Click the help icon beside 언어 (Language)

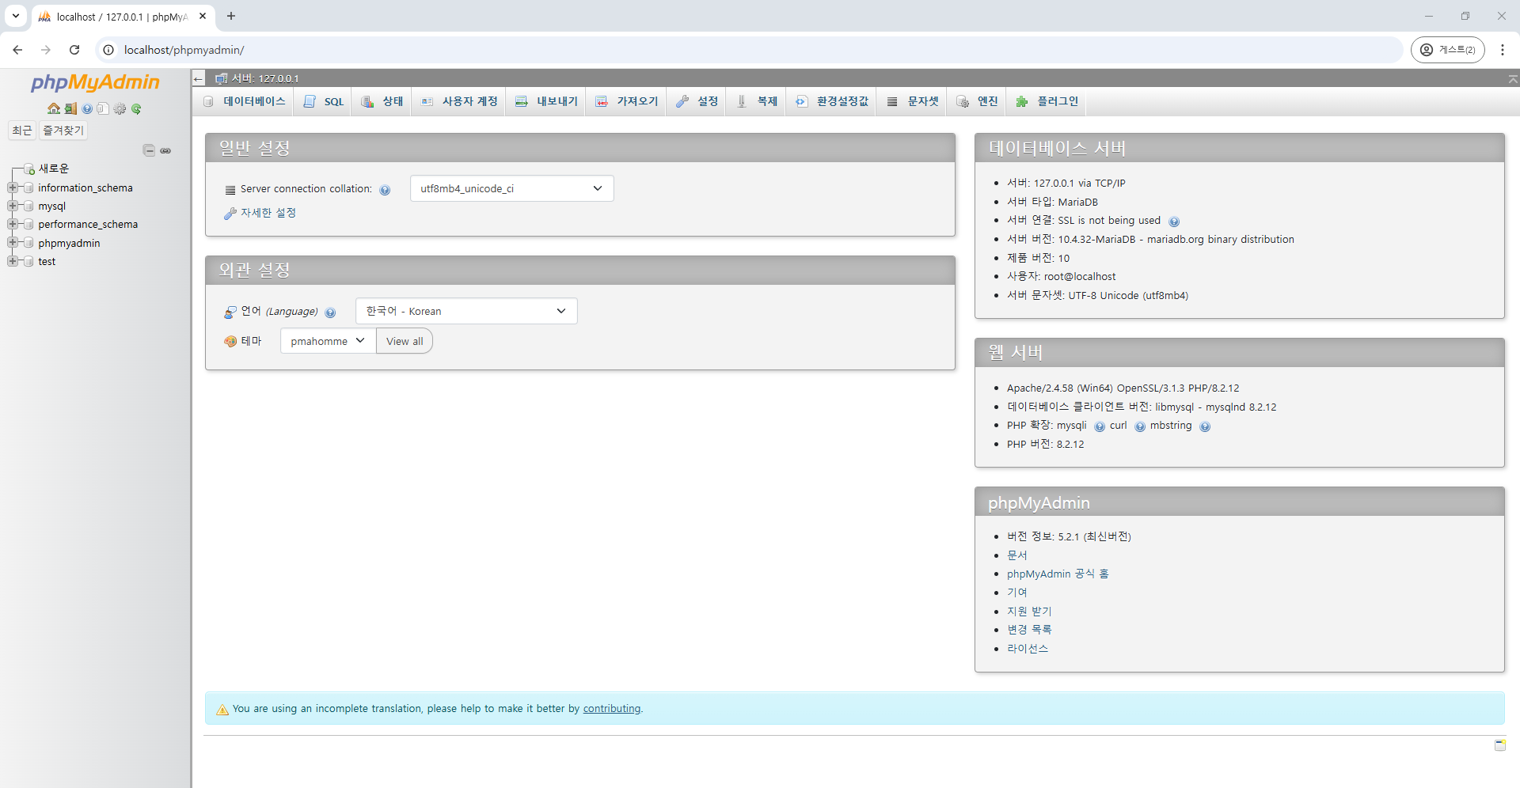coord(330,313)
